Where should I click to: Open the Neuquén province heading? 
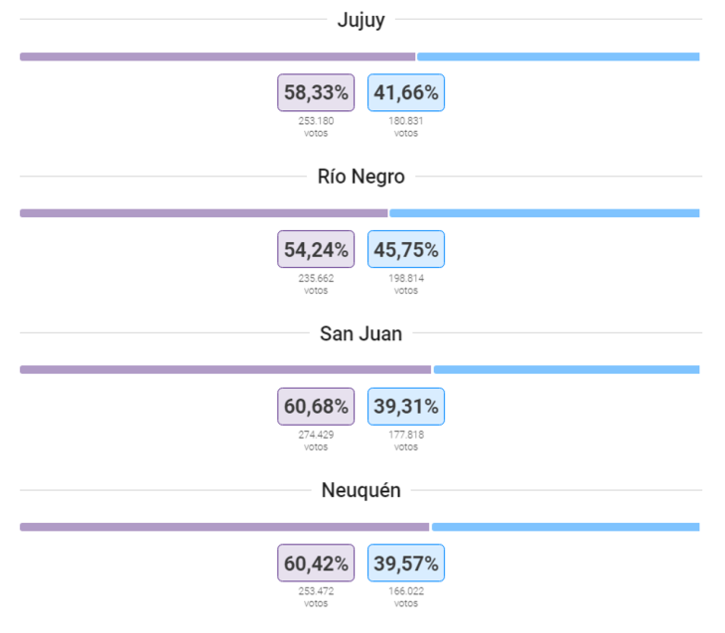tap(361, 490)
